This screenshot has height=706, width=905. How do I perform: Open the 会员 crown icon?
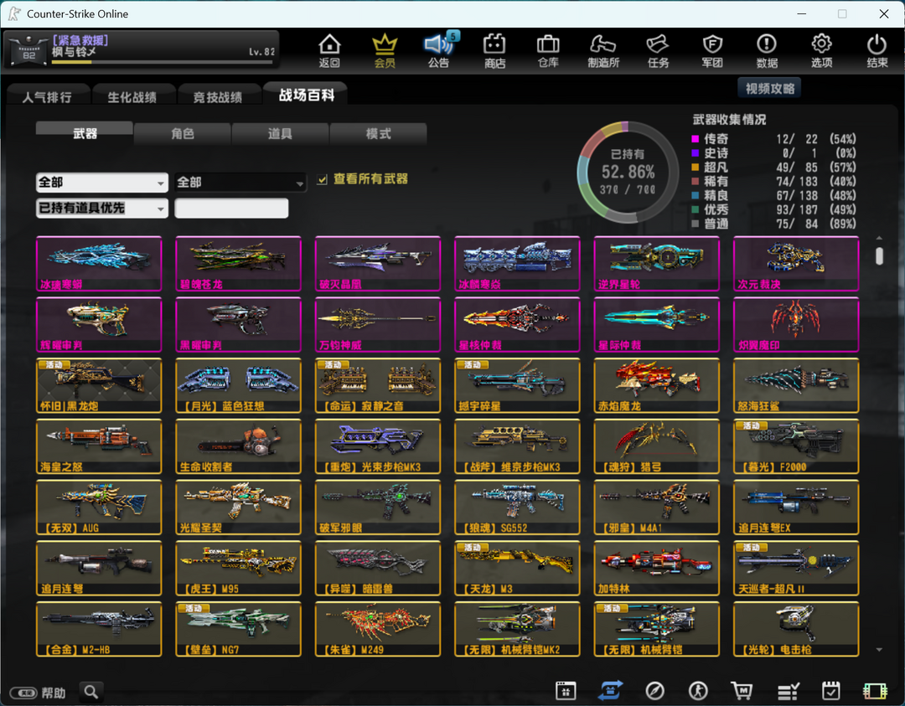pos(385,51)
